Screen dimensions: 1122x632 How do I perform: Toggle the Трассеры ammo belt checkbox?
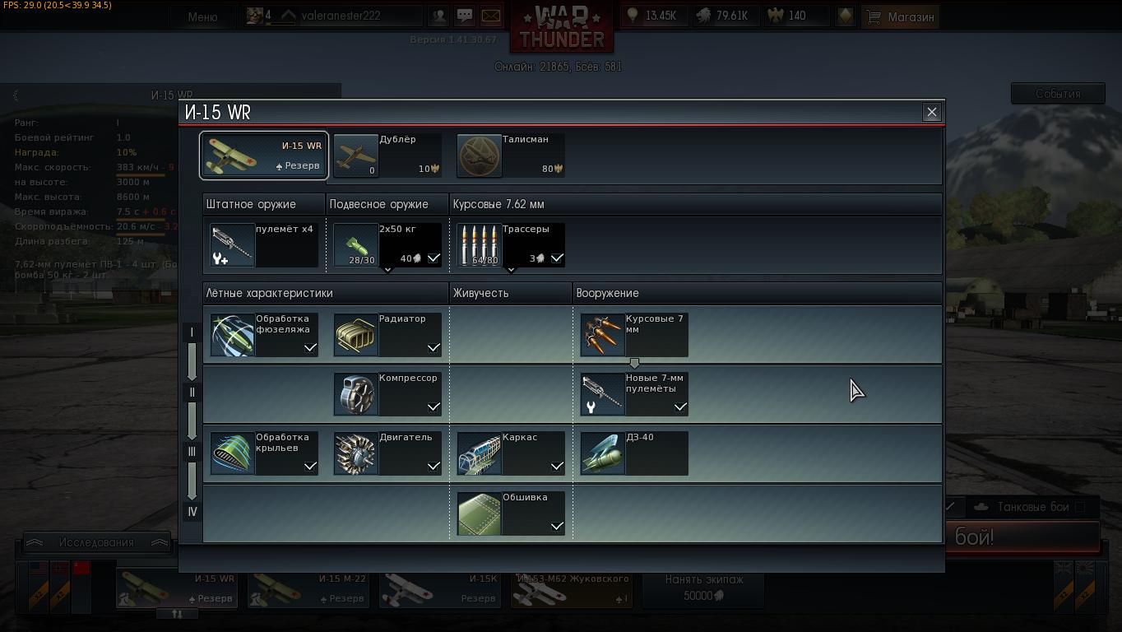557,258
